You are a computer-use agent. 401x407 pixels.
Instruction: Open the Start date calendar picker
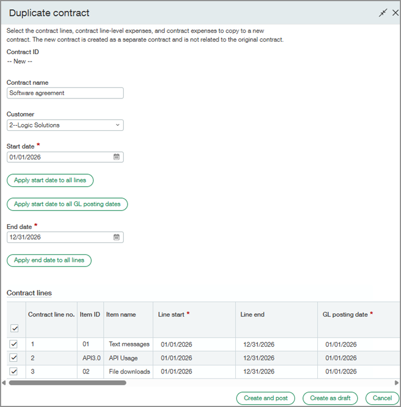116,157
